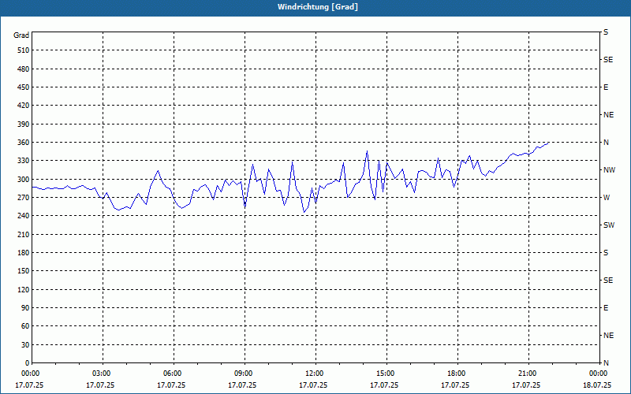The image size is (631, 394).
Task: Click the 03:00 time axis label
Action: 103,374
